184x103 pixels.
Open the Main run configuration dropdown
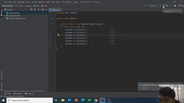click(152, 6)
